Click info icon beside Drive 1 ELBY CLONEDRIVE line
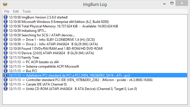Screen dimensions: 190x107 (6, 40)
